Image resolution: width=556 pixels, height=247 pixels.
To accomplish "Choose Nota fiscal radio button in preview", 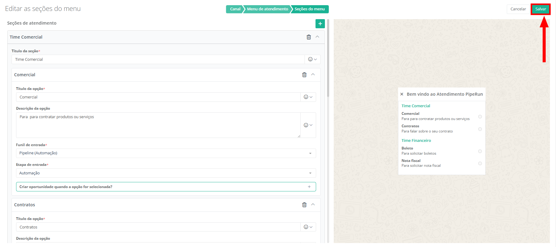I will coord(480,163).
